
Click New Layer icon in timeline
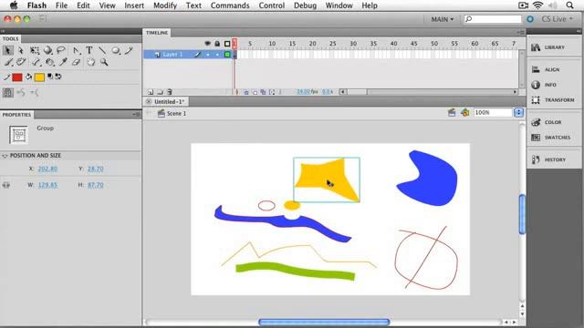(151, 92)
